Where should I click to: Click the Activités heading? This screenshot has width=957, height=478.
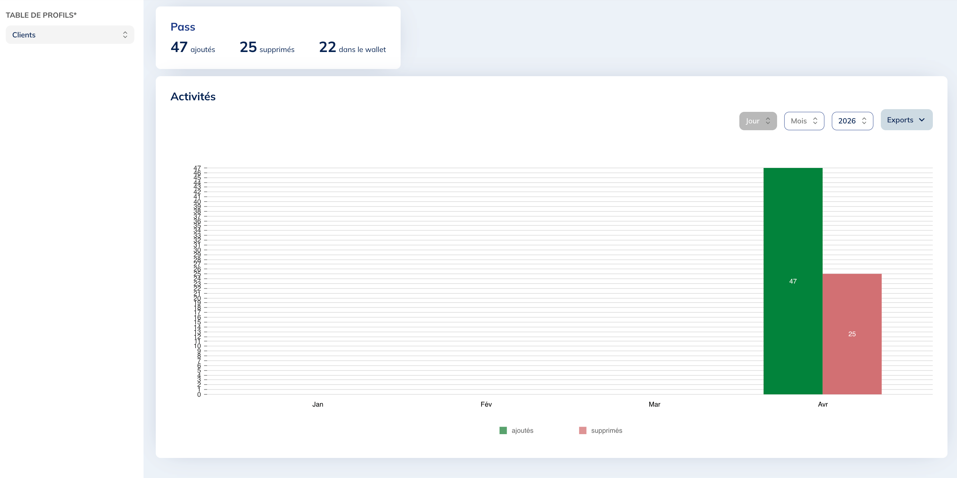[x=193, y=96]
